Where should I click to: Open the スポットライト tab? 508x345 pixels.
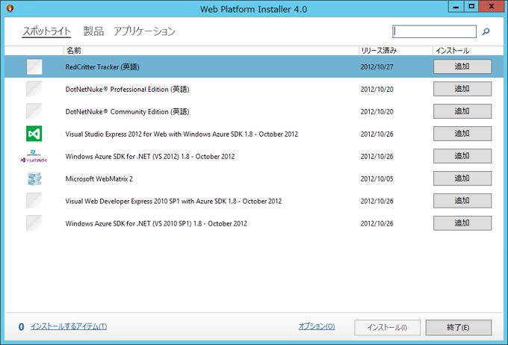[x=46, y=31]
